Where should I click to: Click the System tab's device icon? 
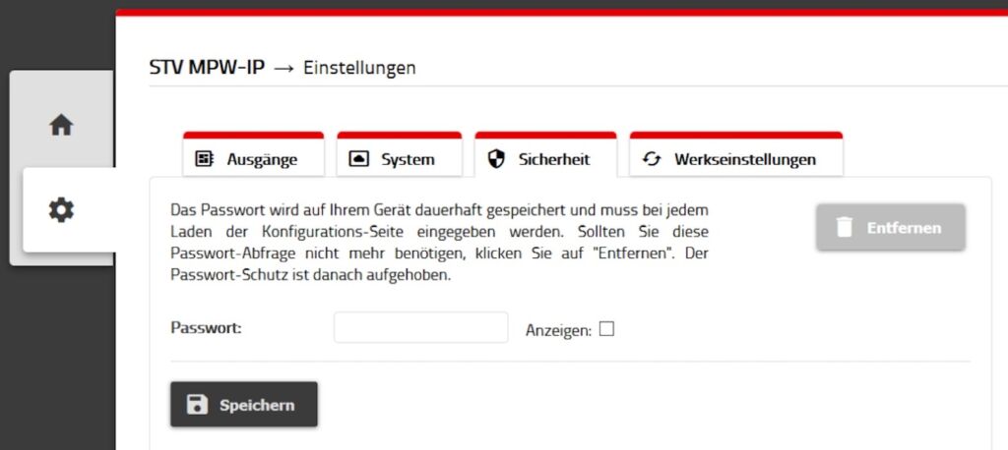click(x=359, y=159)
